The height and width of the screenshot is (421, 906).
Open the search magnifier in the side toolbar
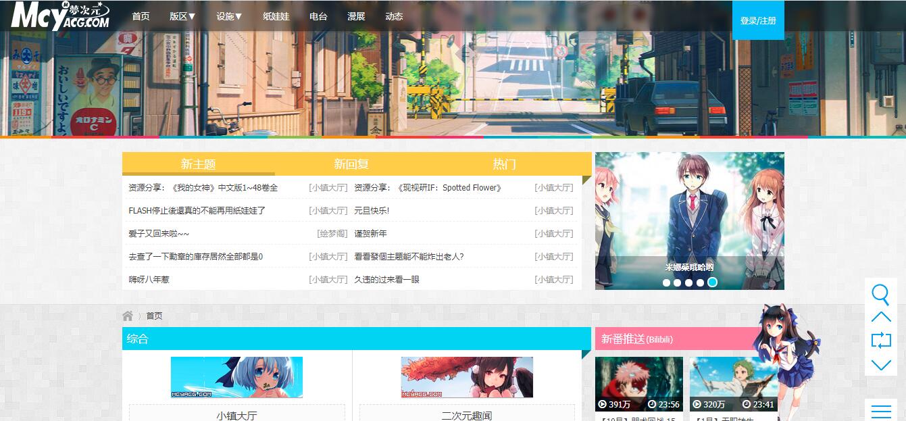click(x=881, y=295)
